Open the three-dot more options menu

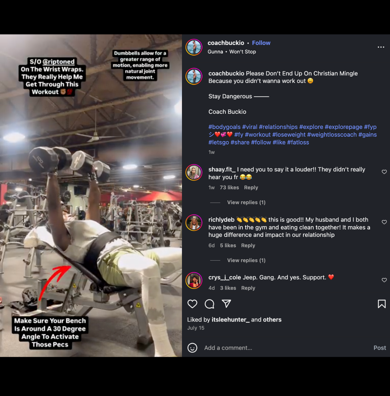click(381, 47)
